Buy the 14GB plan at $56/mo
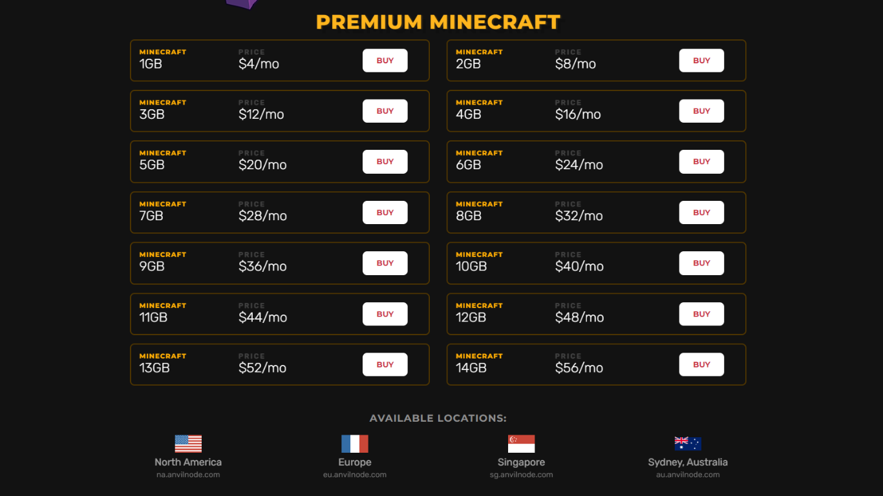Image resolution: width=883 pixels, height=496 pixels. (701, 364)
